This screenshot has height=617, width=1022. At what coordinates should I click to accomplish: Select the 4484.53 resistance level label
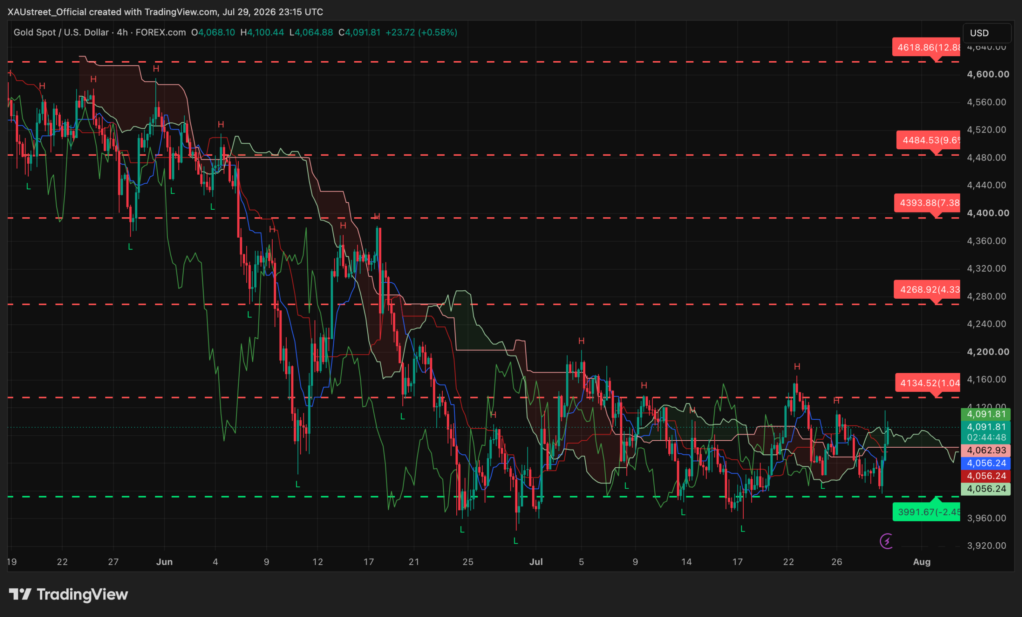pos(928,140)
